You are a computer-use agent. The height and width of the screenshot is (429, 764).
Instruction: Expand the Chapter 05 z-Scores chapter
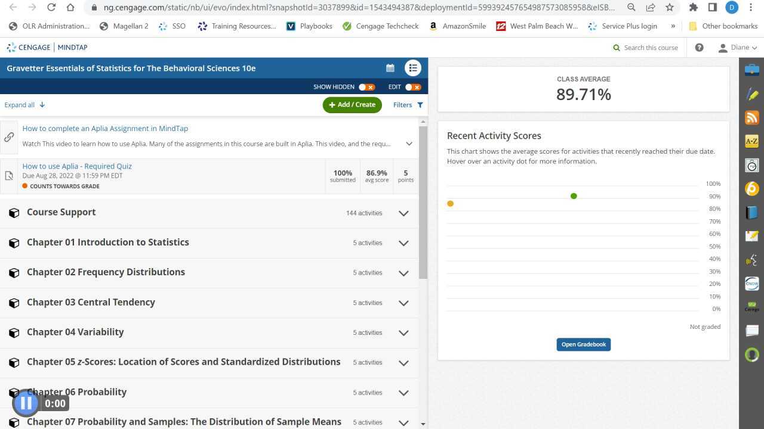click(x=403, y=362)
